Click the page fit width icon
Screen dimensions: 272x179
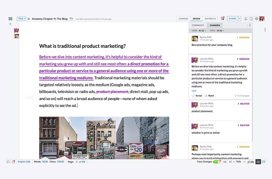click(x=230, y=162)
